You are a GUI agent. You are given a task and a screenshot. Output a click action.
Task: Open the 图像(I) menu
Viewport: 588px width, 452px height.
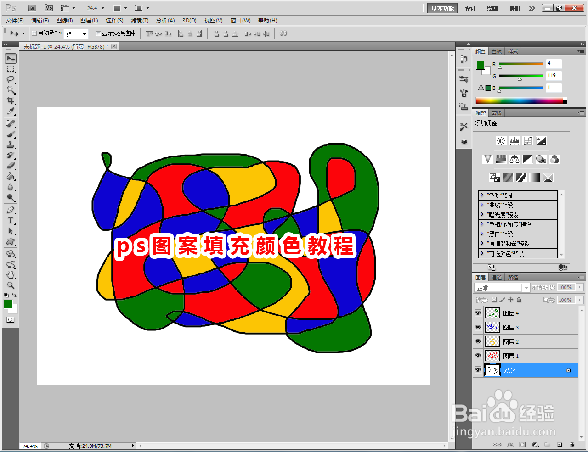(x=64, y=21)
